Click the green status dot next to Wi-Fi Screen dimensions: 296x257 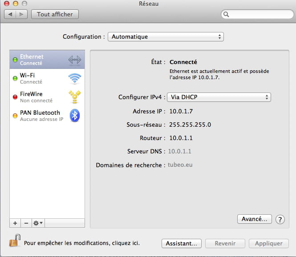coord(15,78)
